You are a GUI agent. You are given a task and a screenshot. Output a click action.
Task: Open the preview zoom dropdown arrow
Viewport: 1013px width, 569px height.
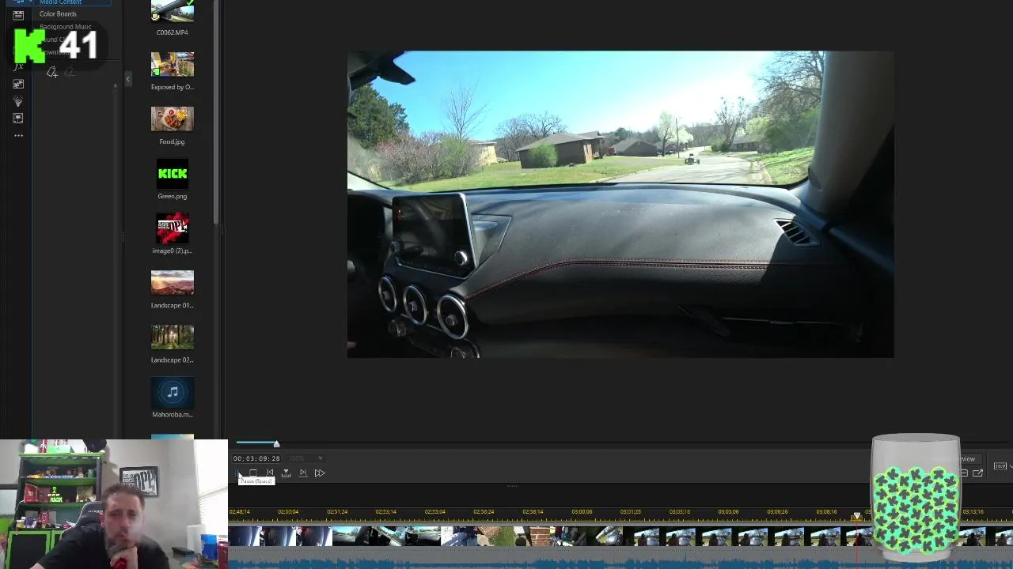click(320, 458)
